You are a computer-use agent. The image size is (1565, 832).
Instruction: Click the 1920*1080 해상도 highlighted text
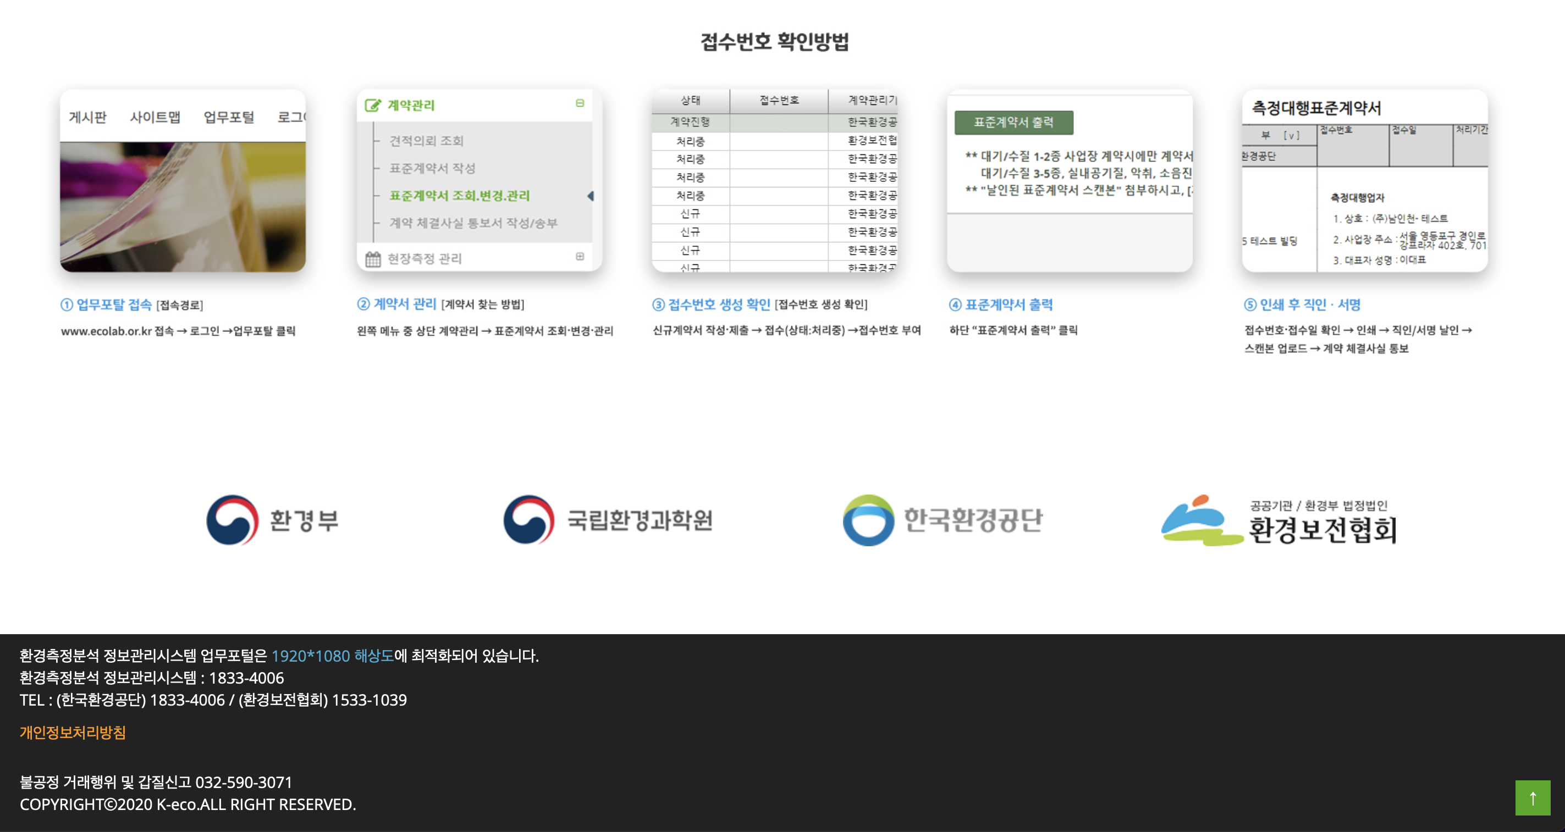click(332, 656)
